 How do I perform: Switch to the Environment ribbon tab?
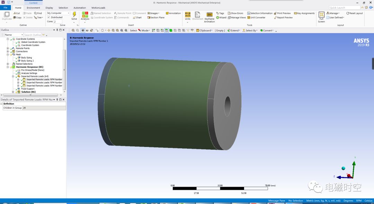[x=33, y=8]
